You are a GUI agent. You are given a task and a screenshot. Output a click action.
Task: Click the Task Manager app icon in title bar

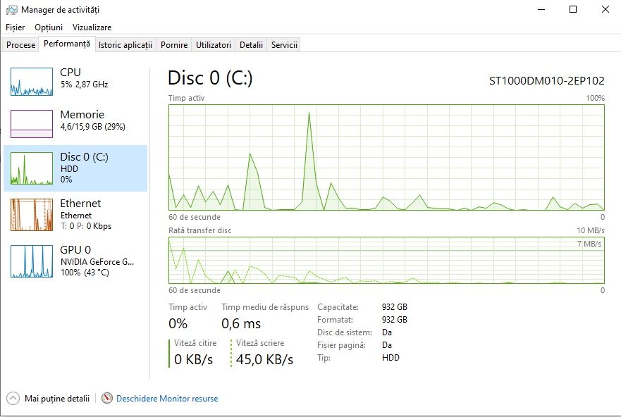[x=11, y=10]
